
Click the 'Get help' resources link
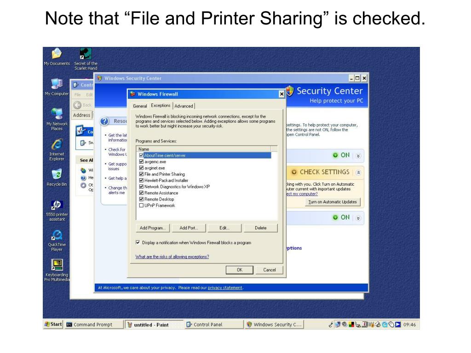(117, 178)
